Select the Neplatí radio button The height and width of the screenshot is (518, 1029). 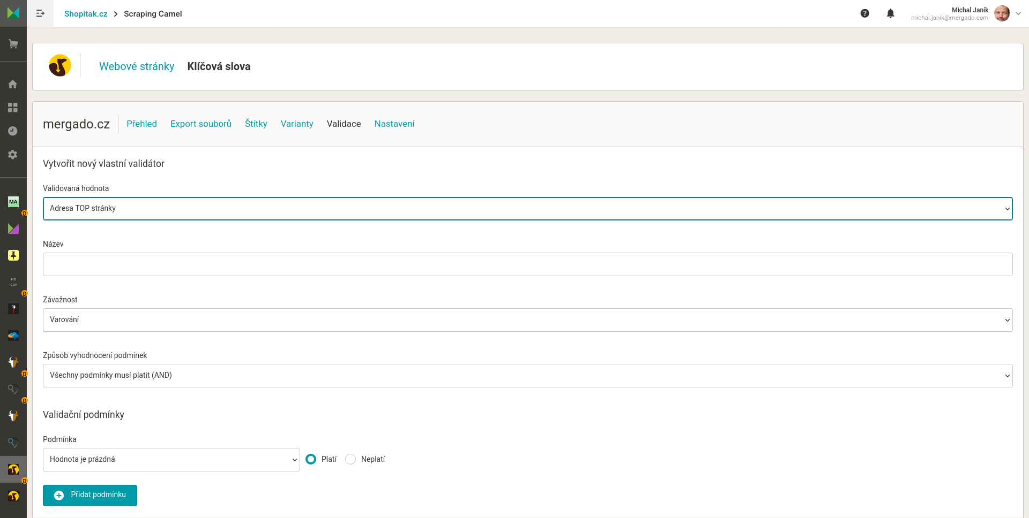(351, 459)
